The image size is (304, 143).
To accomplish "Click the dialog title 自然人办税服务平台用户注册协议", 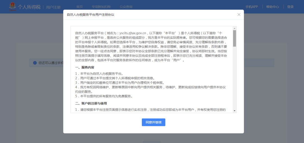I will (x=90, y=15).
